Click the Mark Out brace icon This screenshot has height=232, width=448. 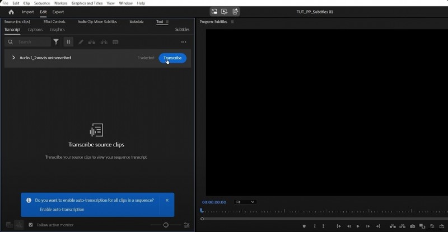tap(323, 226)
